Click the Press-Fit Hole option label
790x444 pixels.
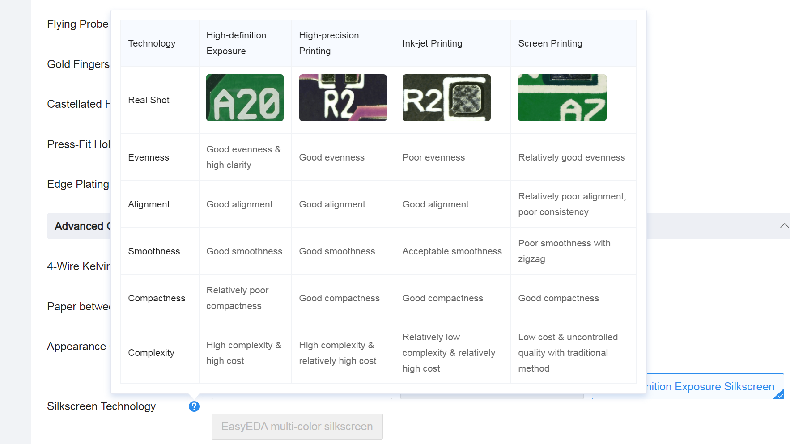79,144
